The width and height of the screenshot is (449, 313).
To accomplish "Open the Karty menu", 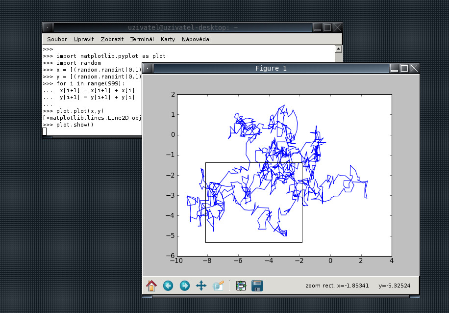I will 168,39.
